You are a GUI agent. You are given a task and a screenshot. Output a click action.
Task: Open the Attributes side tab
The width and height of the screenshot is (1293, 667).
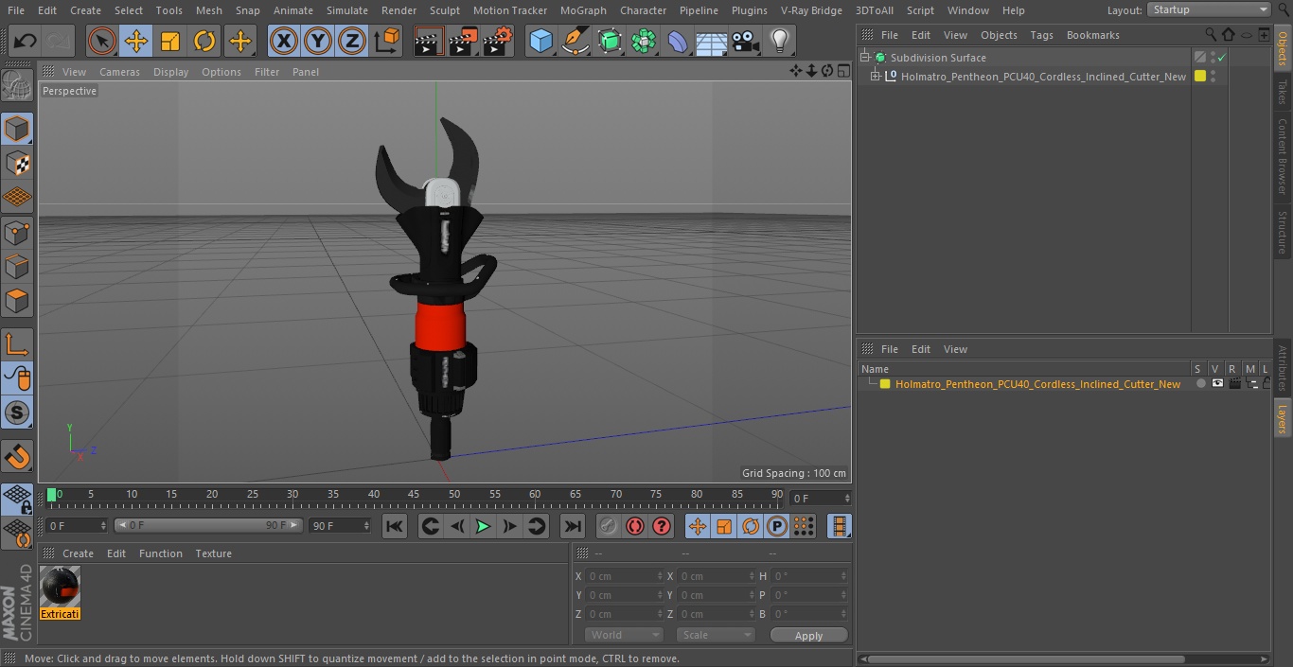point(1283,368)
